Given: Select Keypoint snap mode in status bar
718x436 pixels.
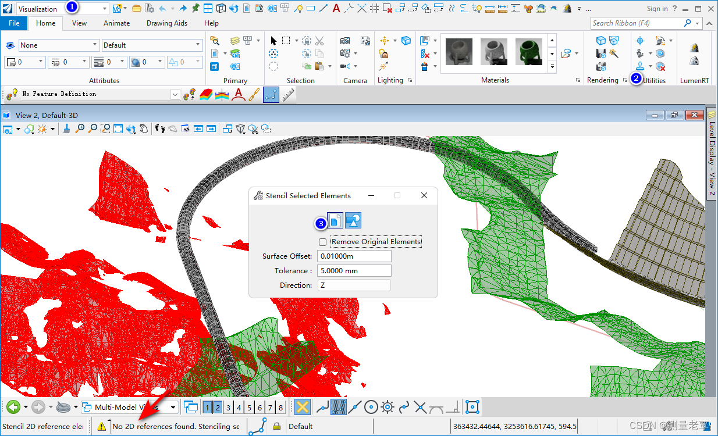Looking at the screenshot, I should 339,407.
